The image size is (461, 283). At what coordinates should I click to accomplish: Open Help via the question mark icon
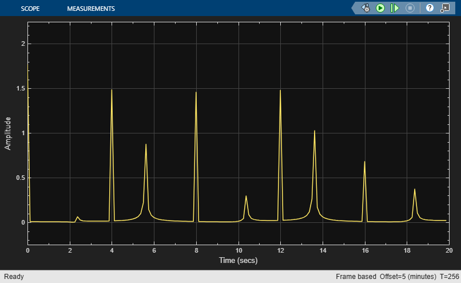point(430,8)
